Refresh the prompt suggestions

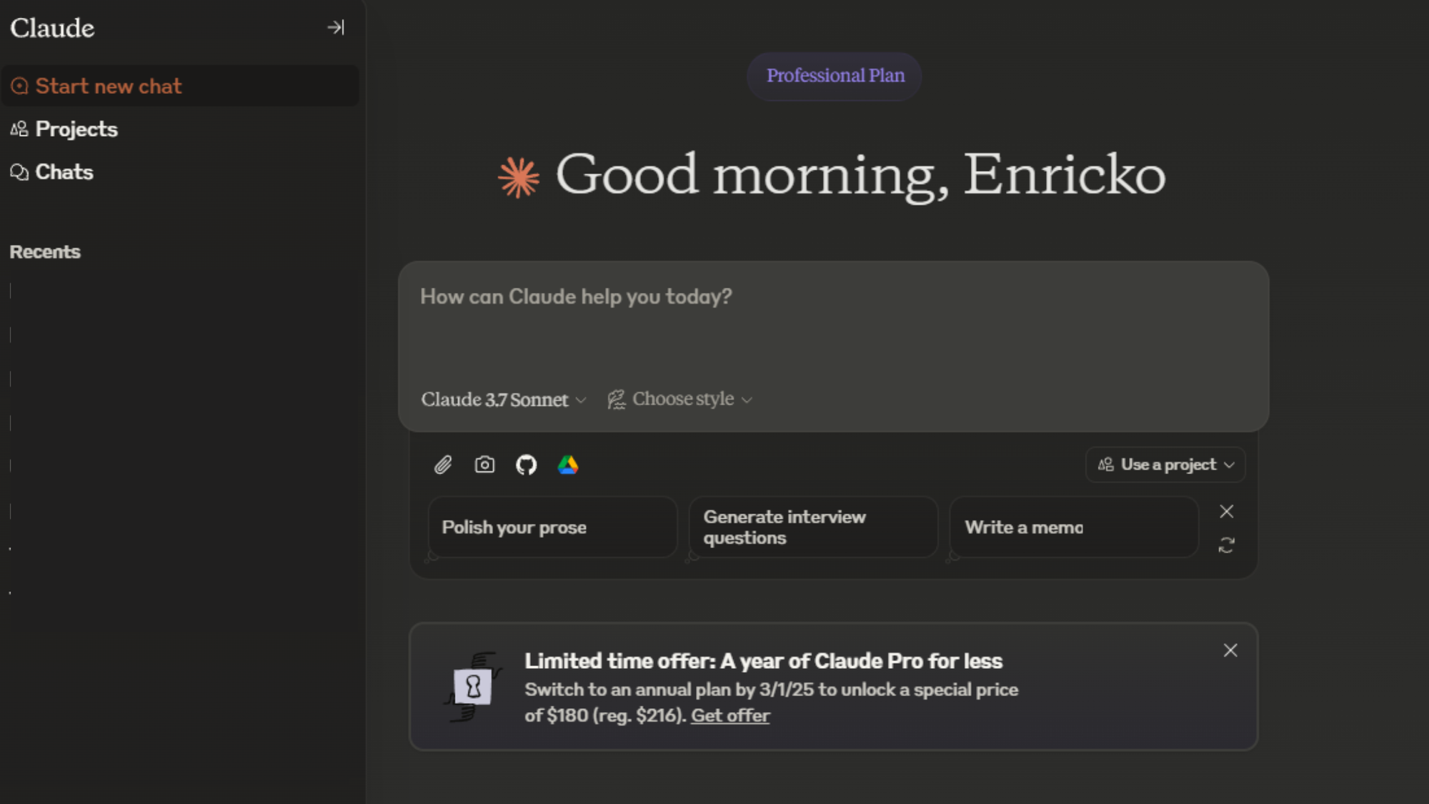(x=1227, y=545)
